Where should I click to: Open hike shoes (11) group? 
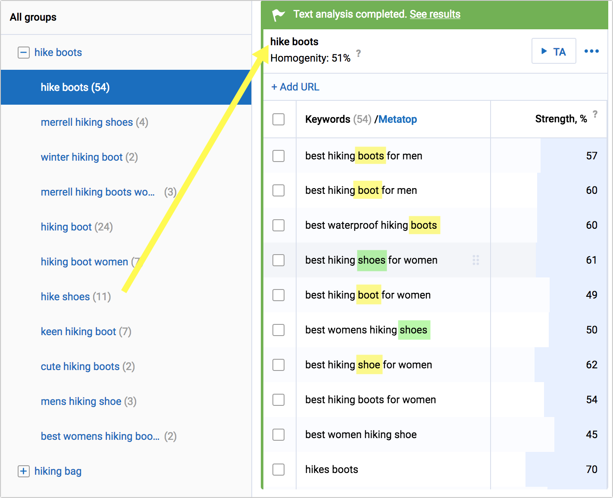[x=76, y=297]
